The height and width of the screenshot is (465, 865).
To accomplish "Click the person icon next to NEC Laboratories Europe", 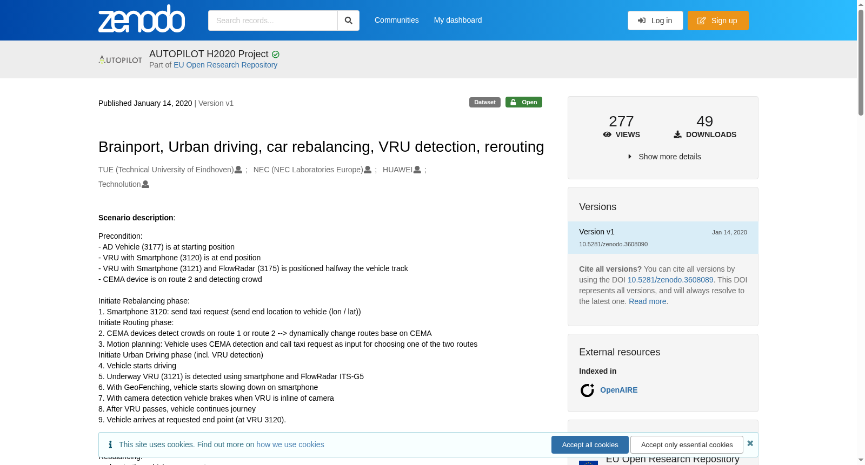I will tap(368, 170).
